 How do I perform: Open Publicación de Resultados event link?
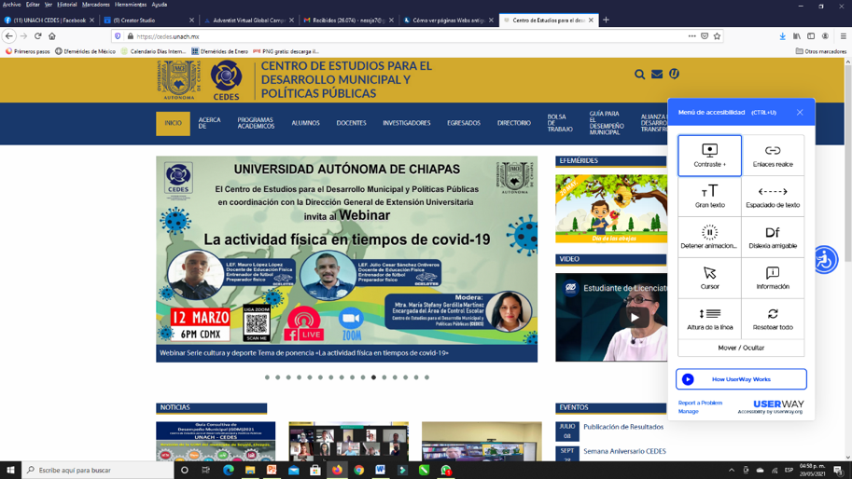[623, 427]
